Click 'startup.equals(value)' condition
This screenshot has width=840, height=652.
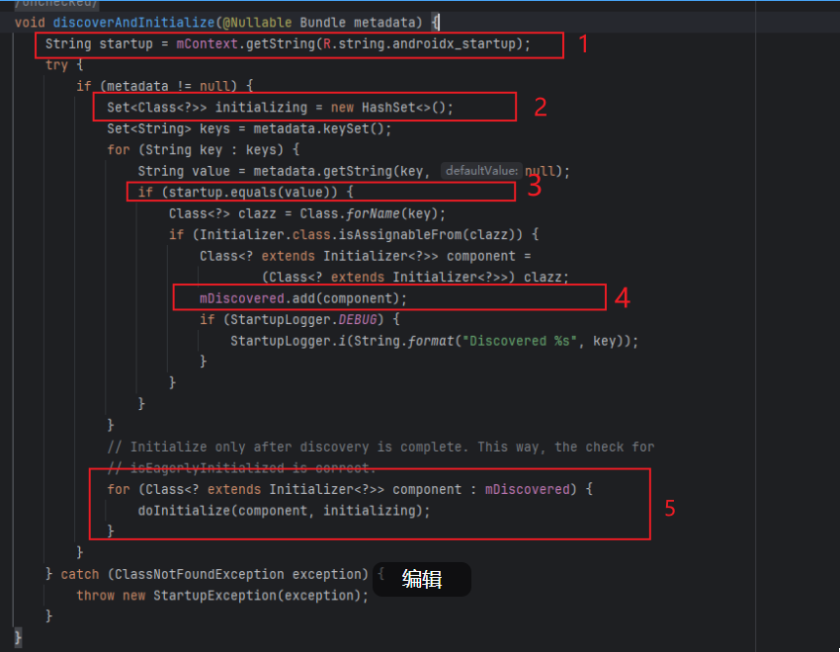click(x=253, y=193)
